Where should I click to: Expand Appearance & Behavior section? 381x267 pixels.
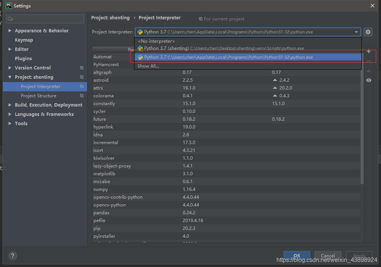click(10, 31)
